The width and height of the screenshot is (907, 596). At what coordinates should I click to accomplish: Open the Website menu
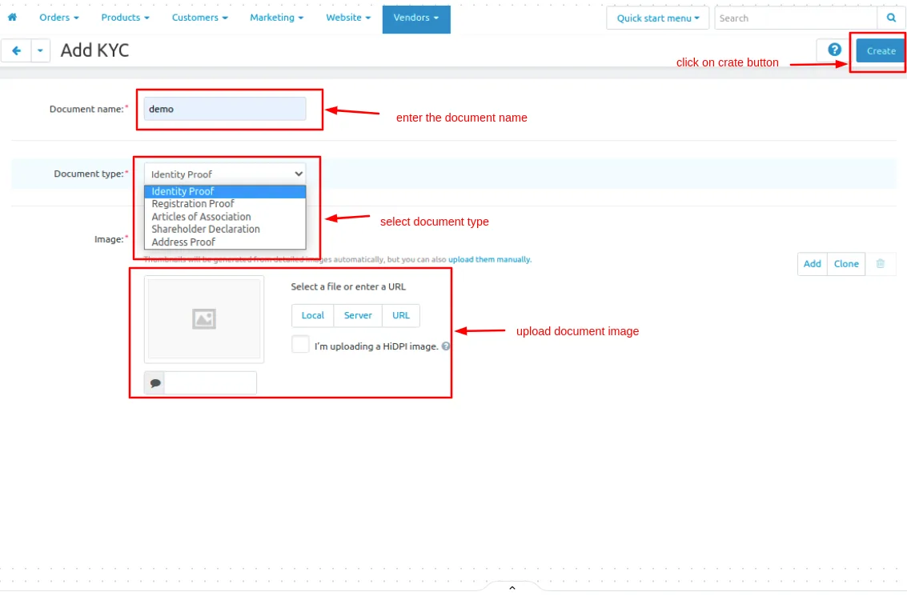(x=348, y=18)
